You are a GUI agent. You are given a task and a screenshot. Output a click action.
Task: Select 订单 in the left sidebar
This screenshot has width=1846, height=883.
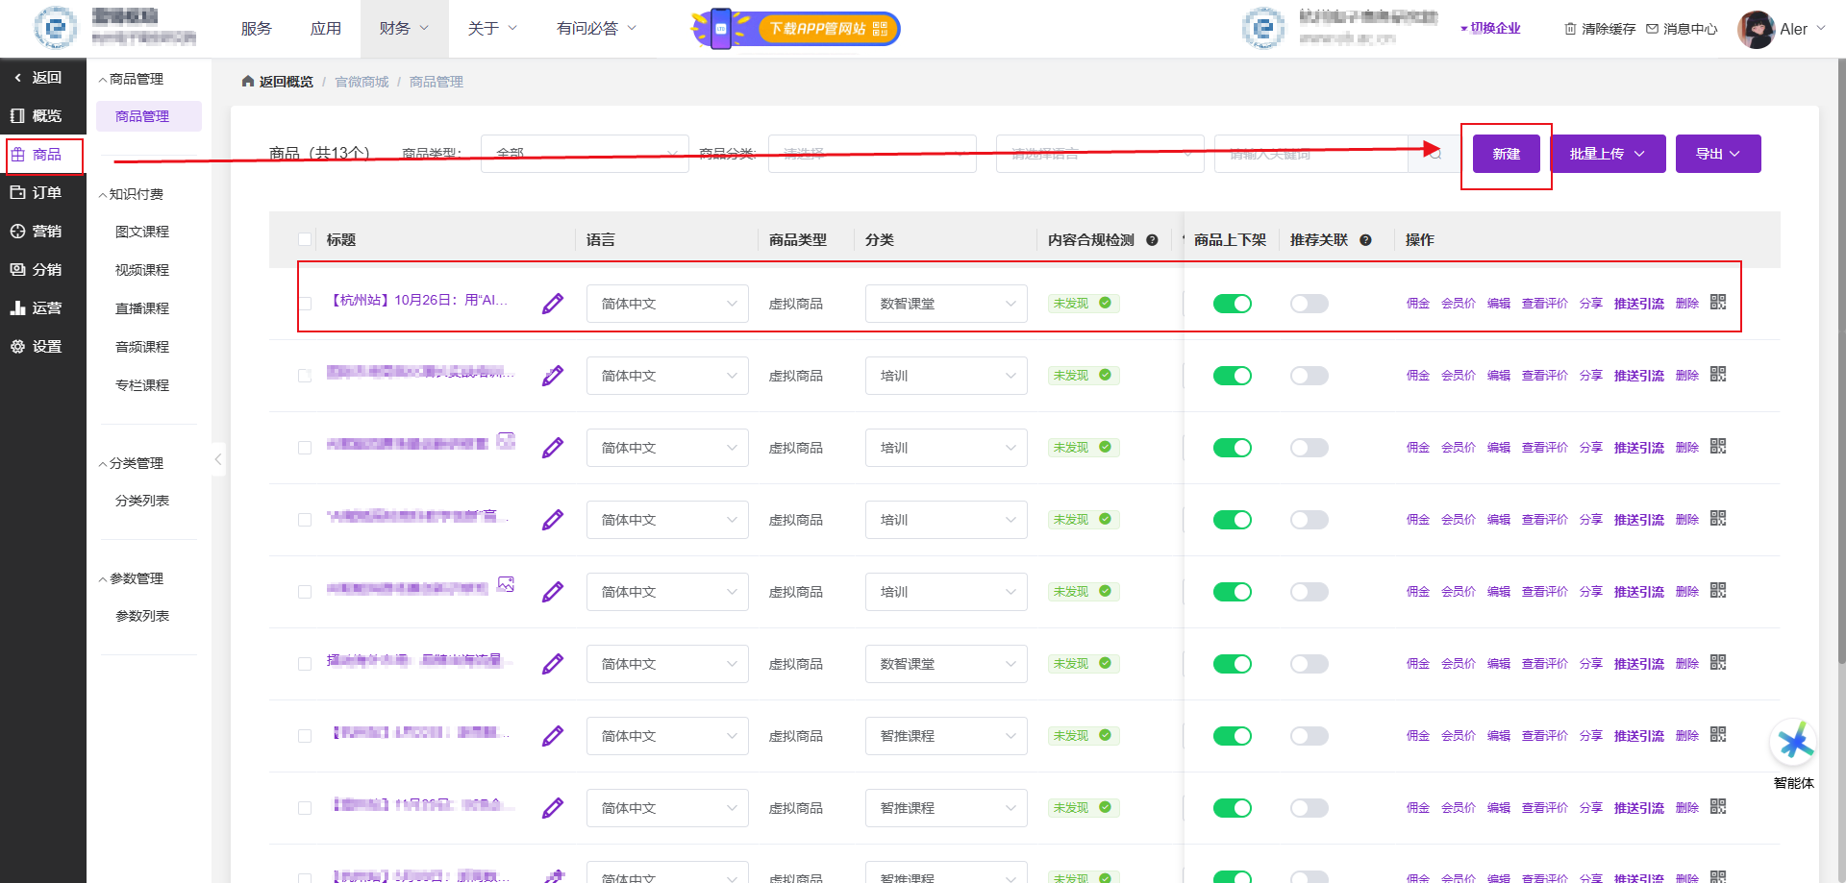[43, 192]
